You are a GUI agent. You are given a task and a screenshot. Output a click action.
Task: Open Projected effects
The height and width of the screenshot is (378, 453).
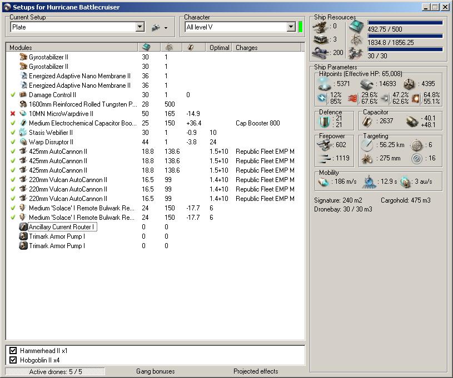coord(256,371)
